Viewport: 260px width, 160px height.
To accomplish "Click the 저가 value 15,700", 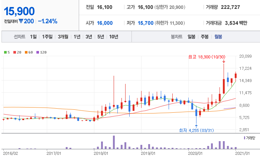I will tap(146, 23).
